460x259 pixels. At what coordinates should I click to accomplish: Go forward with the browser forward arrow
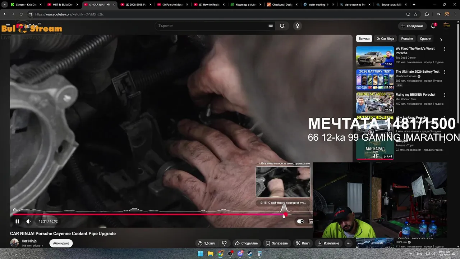click(13, 14)
